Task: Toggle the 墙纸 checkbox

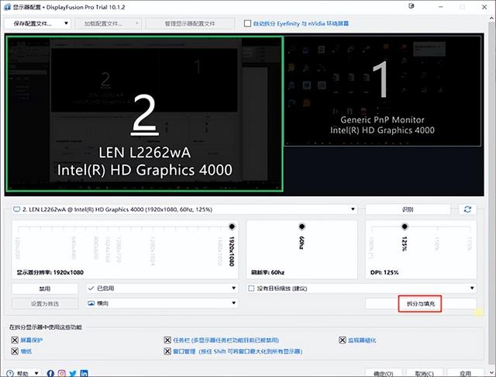Action: pyautogui.click(x=15, y=351)
